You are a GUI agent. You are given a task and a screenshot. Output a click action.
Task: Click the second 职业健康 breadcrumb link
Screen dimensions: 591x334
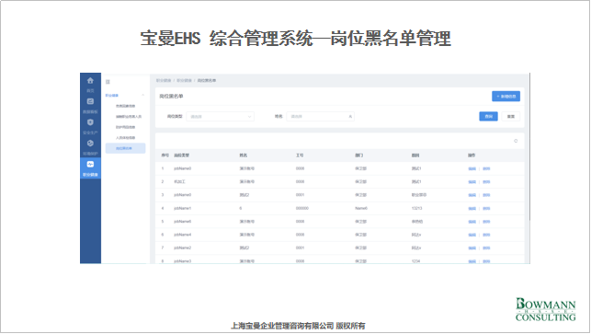click(x=185, y=80)
